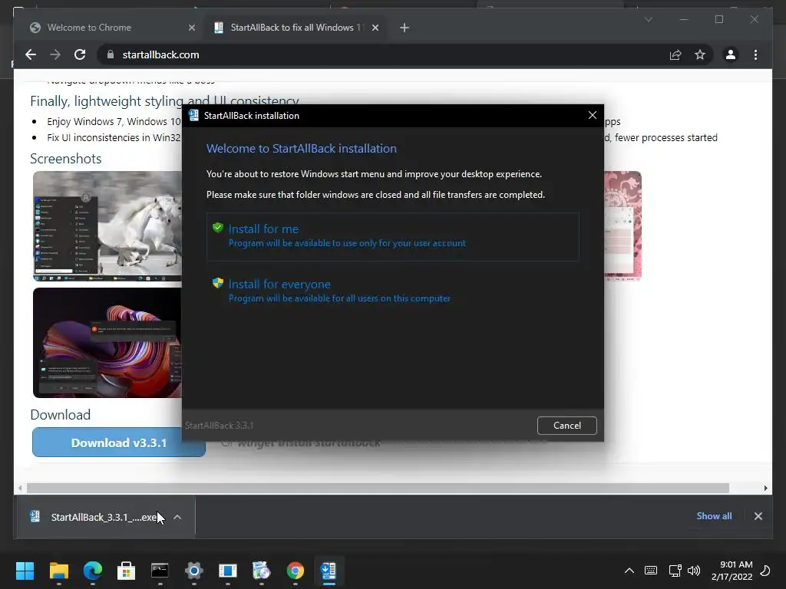This screenshot has width=786, height=589.
Task: Open Settings gear in the taskbar
Action: [x=194, y=571]
